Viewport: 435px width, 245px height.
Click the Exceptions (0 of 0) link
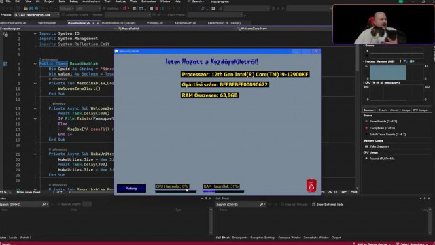pyautogui.click(x=382, y=128)
